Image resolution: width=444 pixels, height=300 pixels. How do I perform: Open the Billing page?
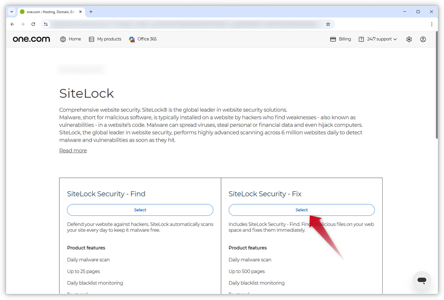point(340,39)
